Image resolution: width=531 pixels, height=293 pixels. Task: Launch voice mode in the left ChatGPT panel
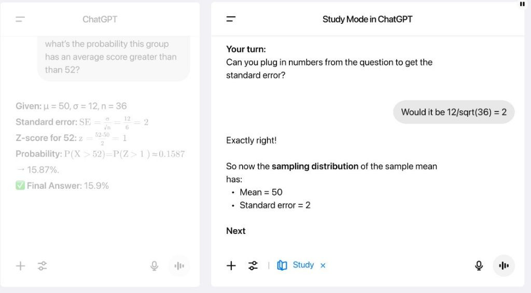pyautogui.click(x=179, y=266)
